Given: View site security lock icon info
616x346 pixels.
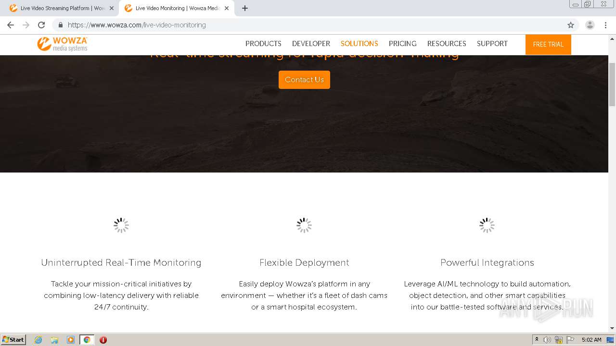Looking at the screenshot, I should [61, 25].
